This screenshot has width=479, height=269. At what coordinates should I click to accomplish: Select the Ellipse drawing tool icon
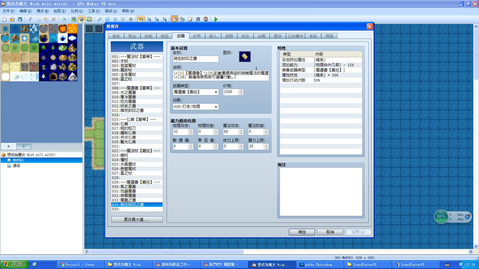pyautogui.click(x=115, y=19)
